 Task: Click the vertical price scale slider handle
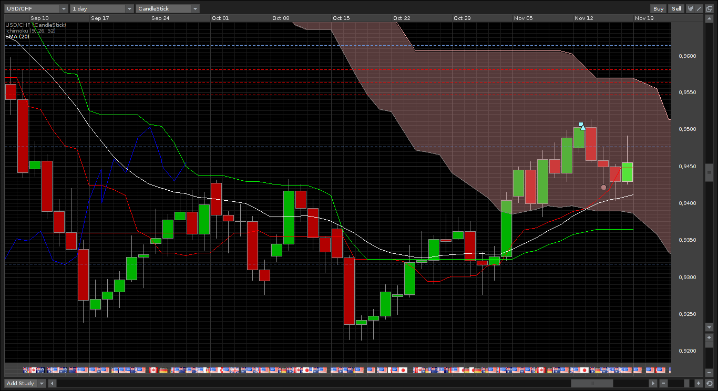(709, 172)
